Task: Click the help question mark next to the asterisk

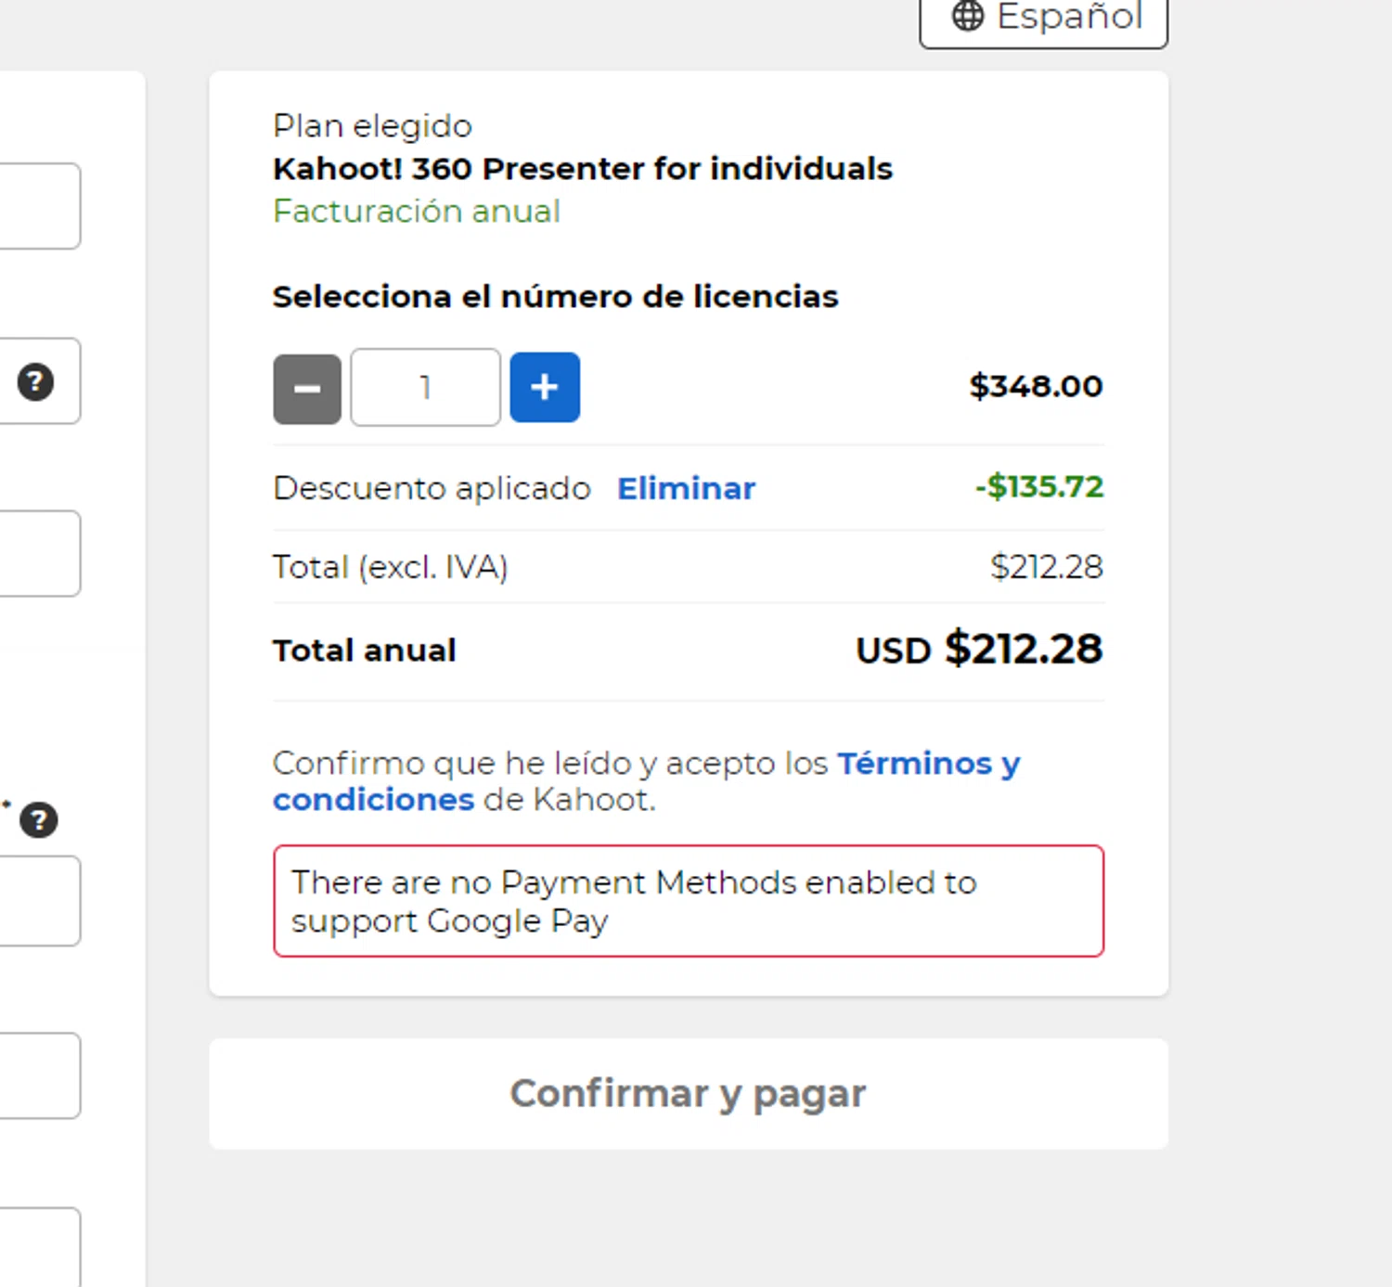Action: coord(39,820)
